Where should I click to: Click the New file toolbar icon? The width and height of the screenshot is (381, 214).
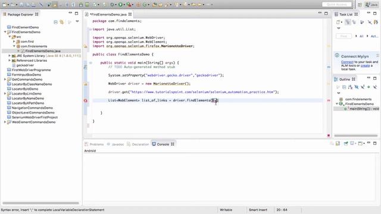[x=4, y=5]
